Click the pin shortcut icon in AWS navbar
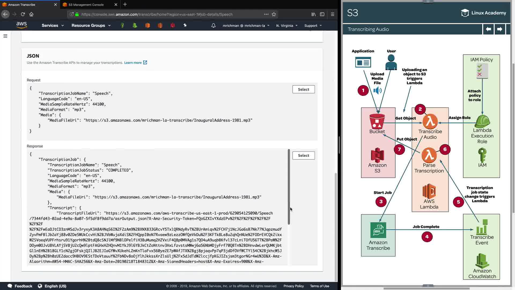Viewport: 515px width, 290px height. point(185,25)
